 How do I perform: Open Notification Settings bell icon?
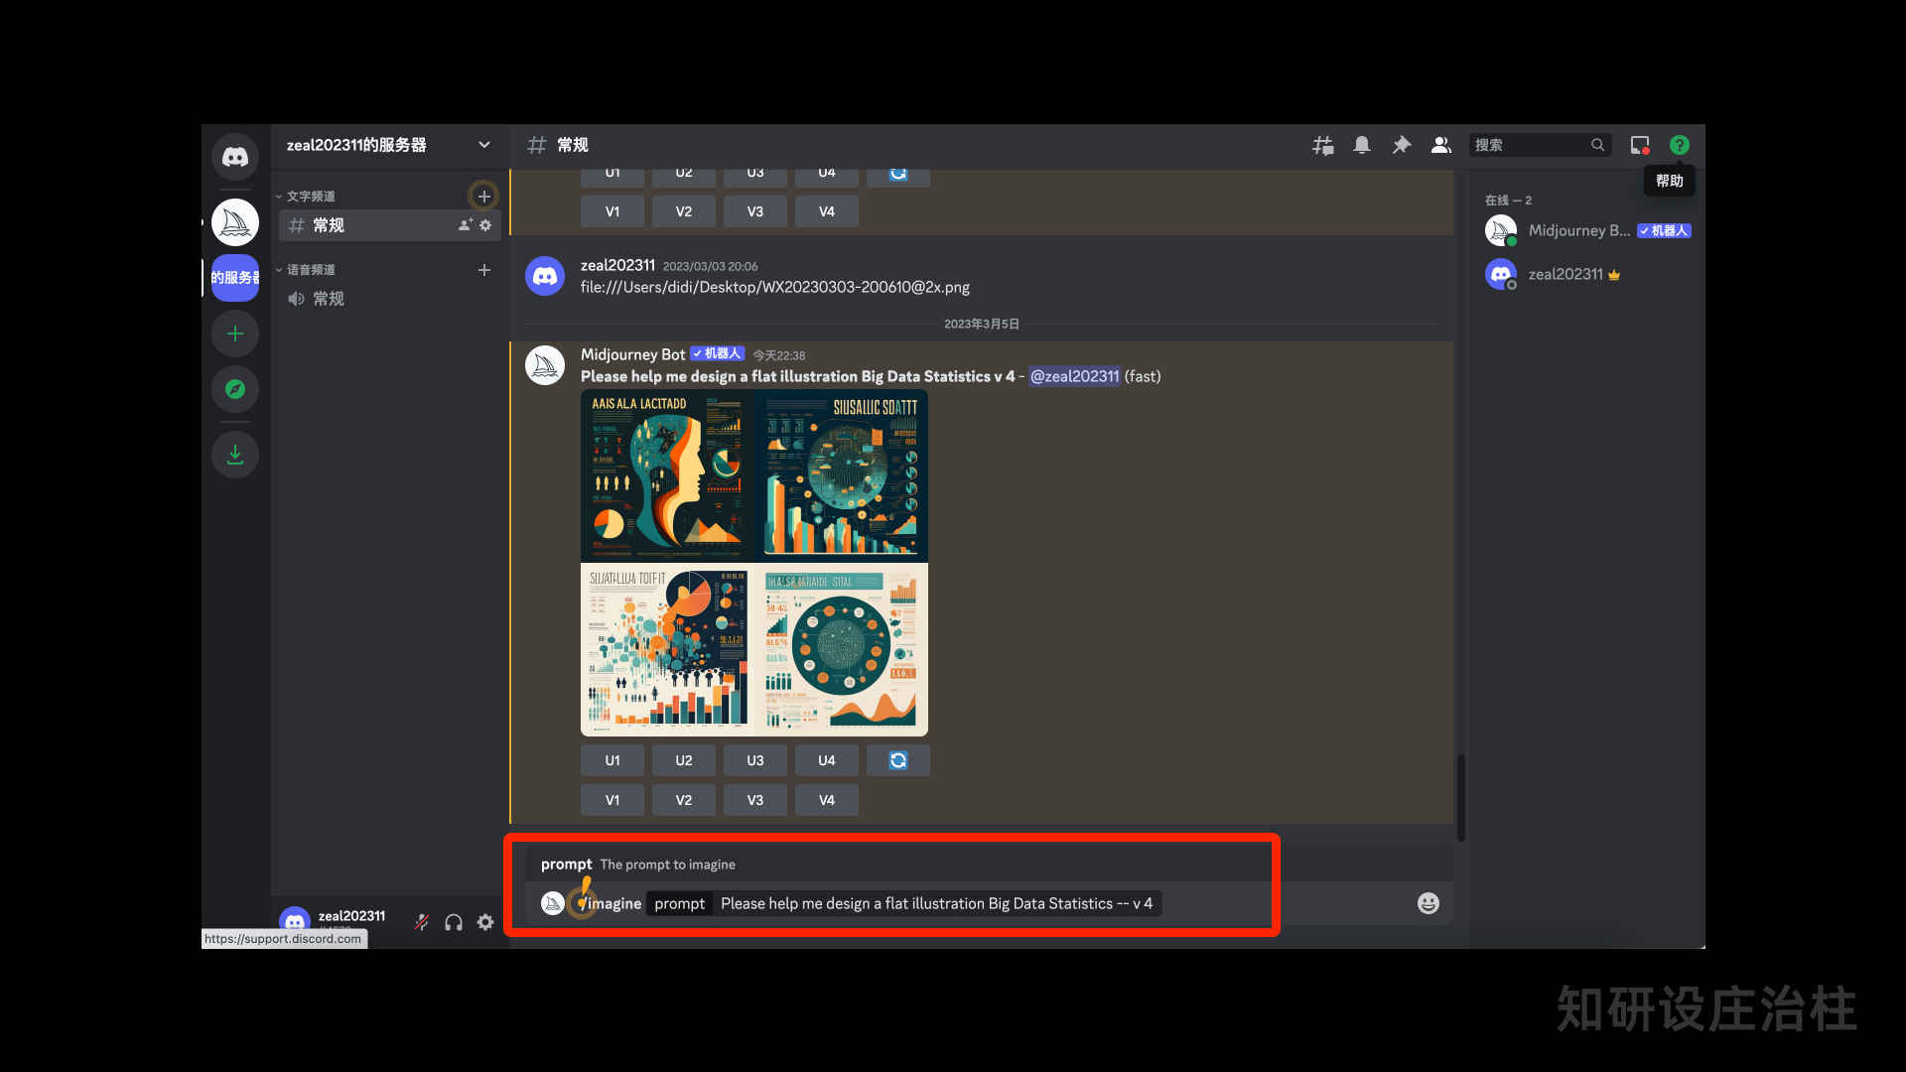1362,145
